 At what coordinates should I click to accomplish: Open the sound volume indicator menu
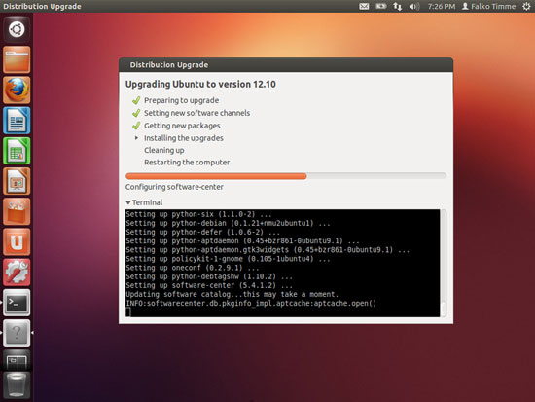[x=413, y=6]
